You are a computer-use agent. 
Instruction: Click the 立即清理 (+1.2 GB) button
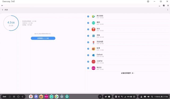tap(43, 38)
